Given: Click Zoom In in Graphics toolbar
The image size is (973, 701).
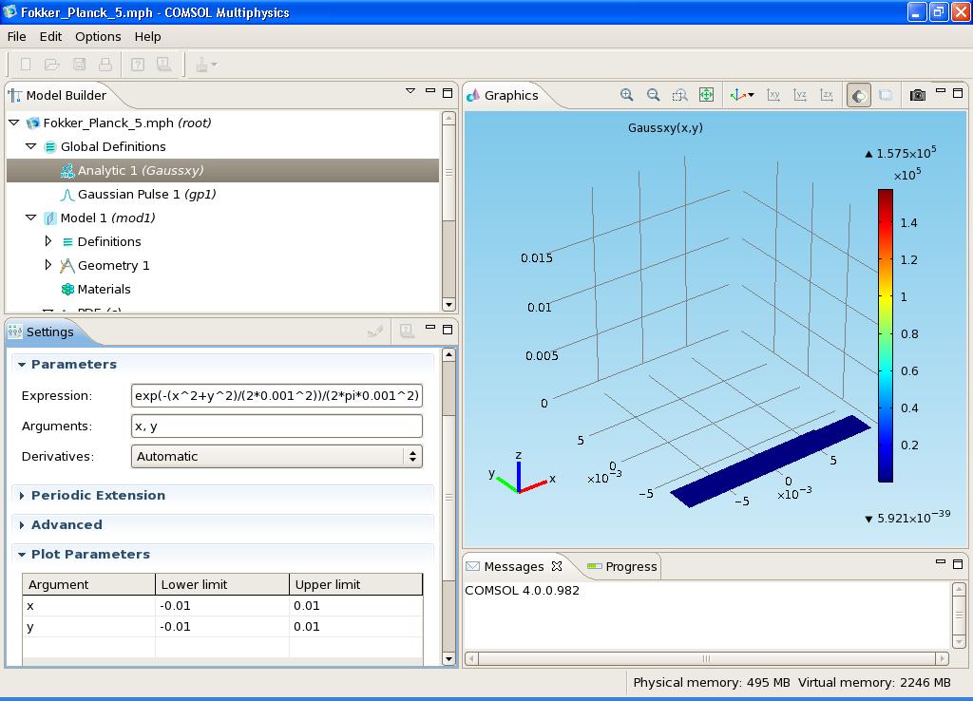Looking at the screenshot, I should [x=626, y=95].
